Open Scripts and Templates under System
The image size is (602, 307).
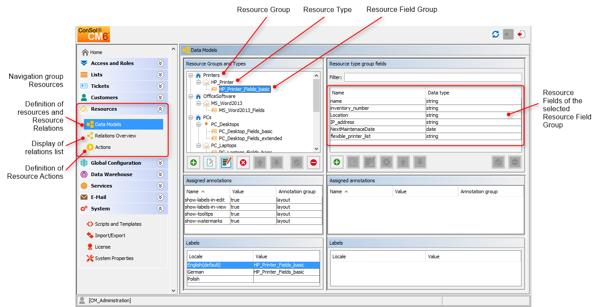point(118,224)
